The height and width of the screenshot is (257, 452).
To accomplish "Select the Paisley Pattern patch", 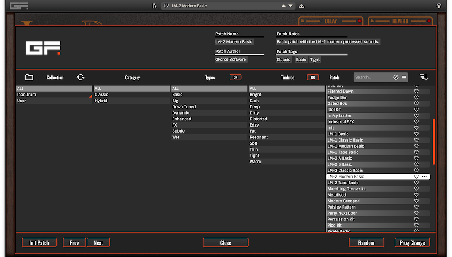I will point(378,207).
